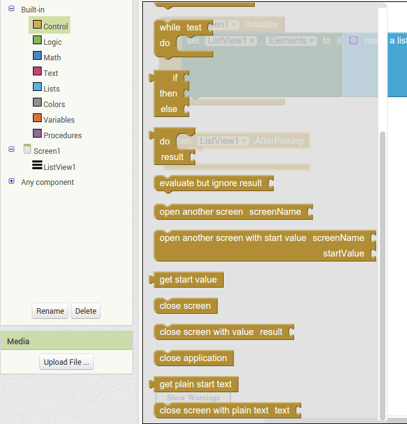Expand the Any component section
Viewport: 407px width, 424px height.
11,182
